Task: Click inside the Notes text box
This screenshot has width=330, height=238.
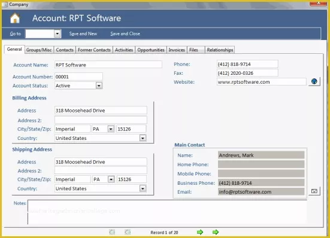Action: [x=167, y=212]
